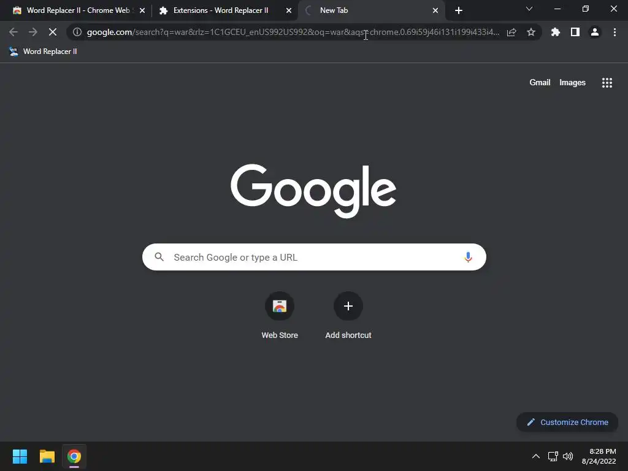Open Gmail link
This screenshot has height=471, width=628.
(540, 83)
